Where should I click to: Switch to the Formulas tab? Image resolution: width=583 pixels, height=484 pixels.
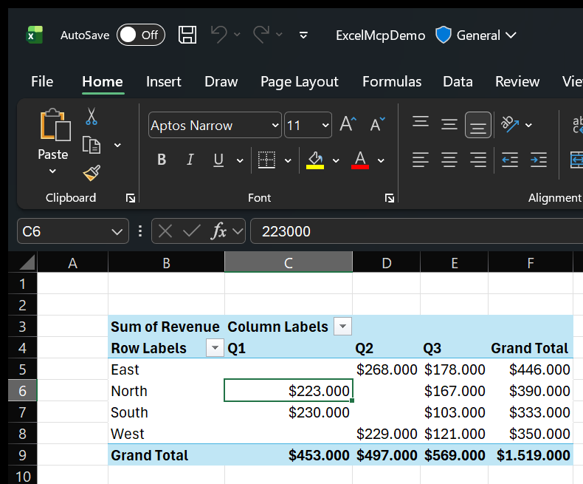pyautogui.click(x=392, y=81)
